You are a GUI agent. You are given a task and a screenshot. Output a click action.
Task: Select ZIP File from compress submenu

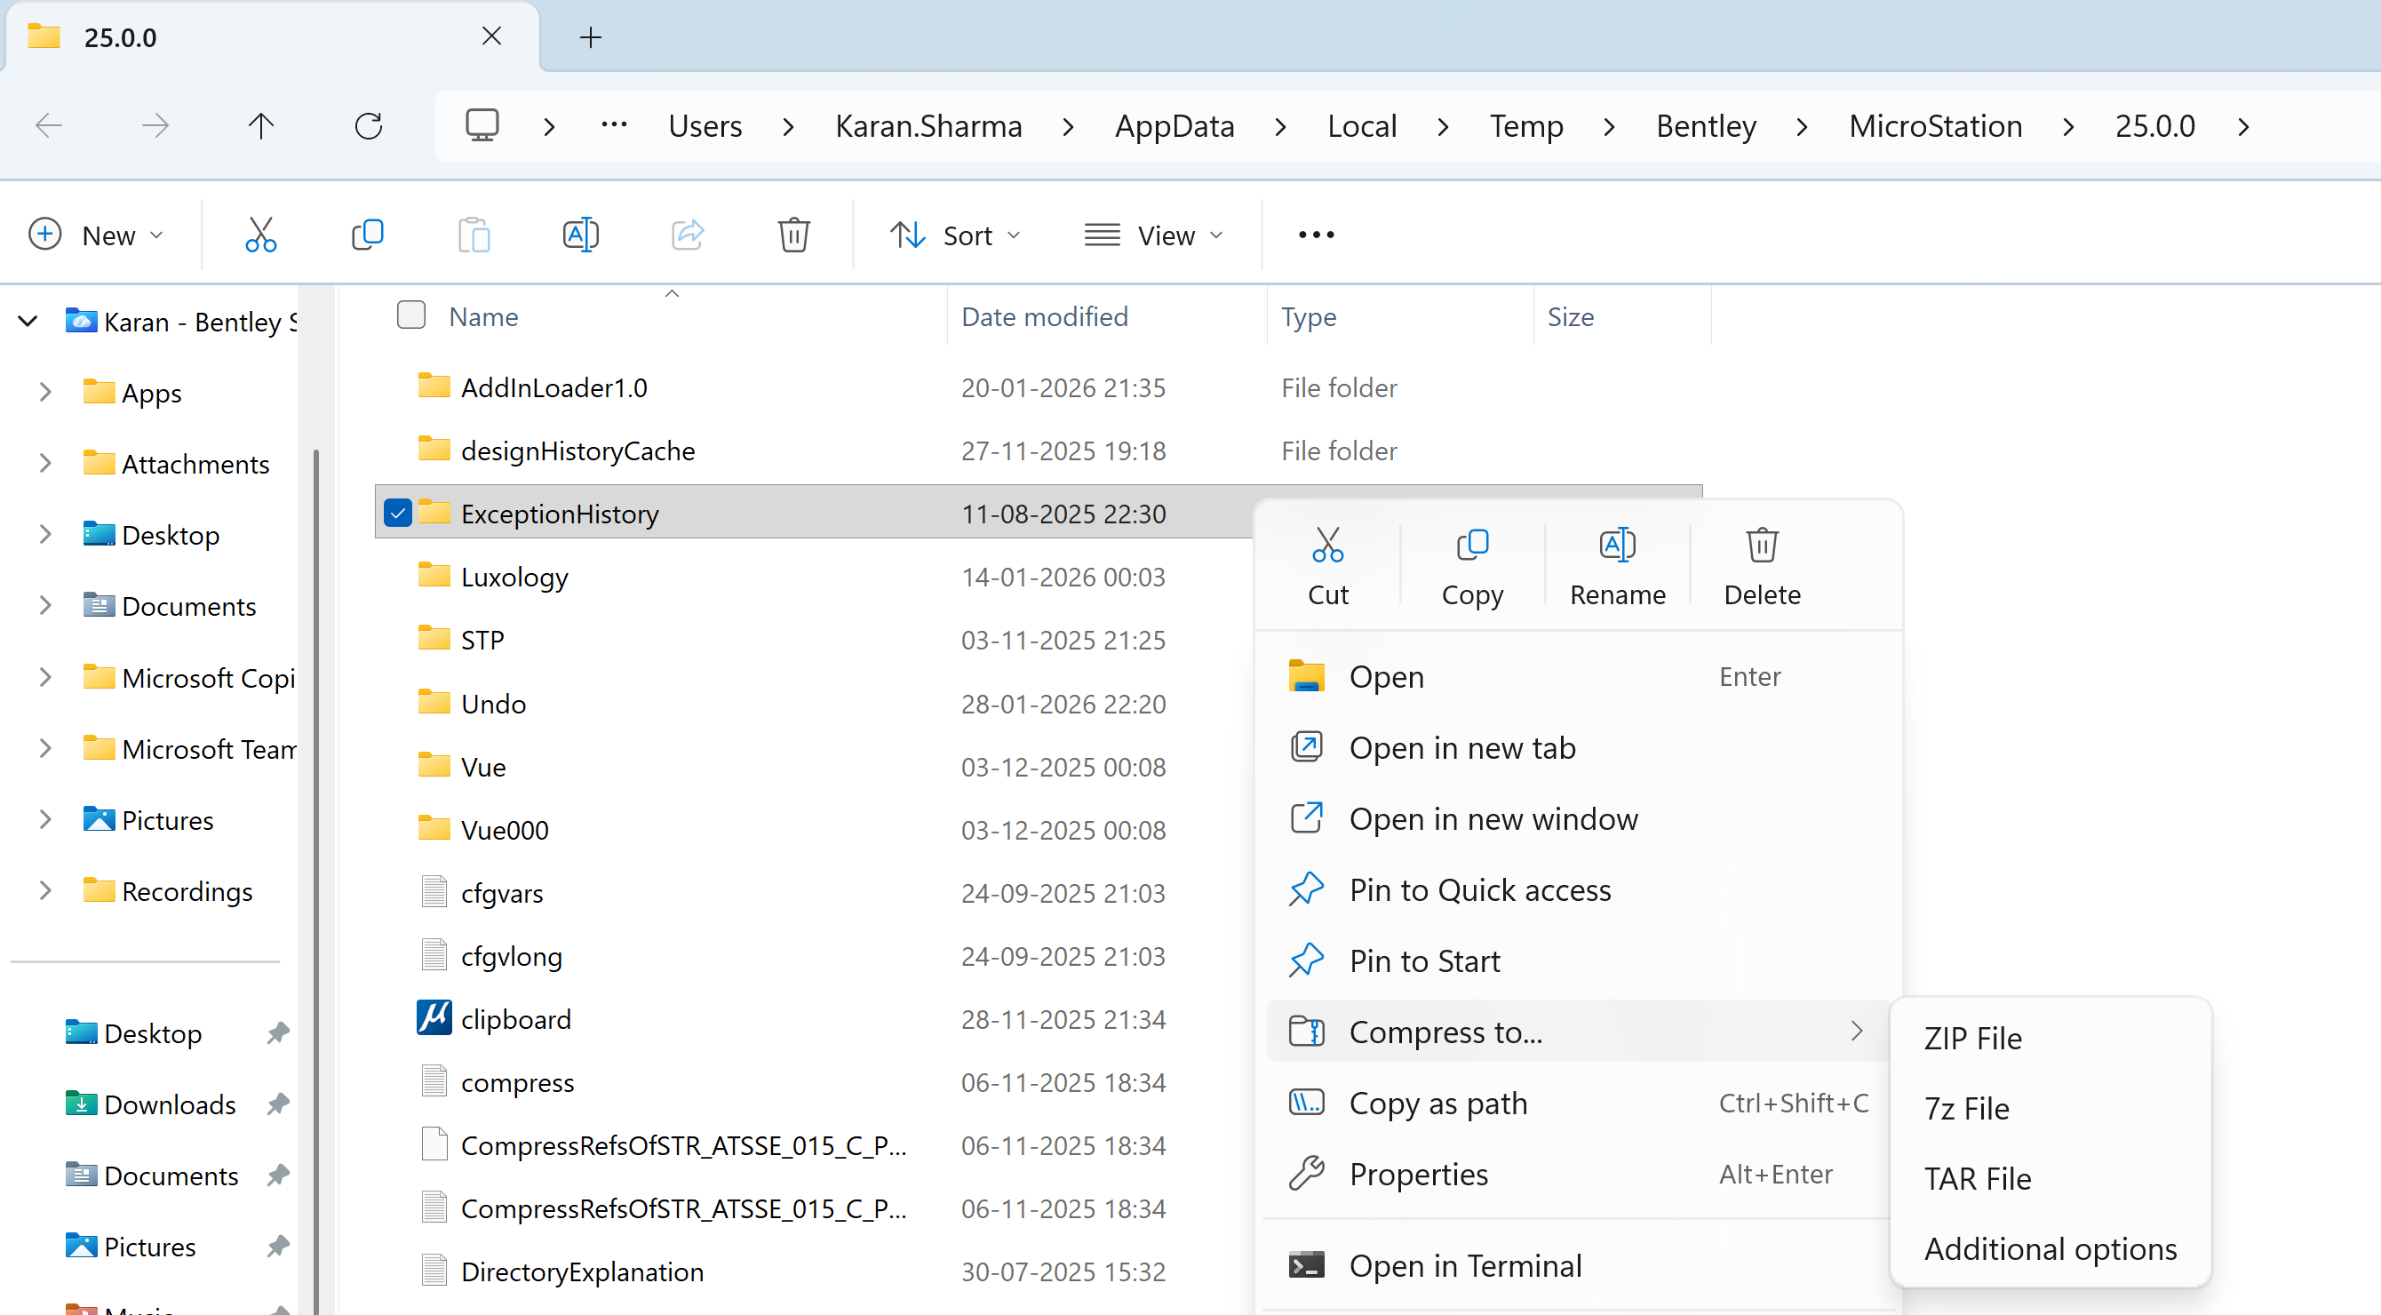pos(1973,1038)
